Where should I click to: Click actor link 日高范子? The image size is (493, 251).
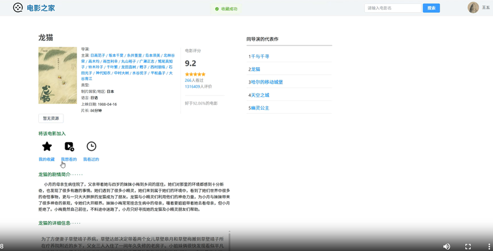[98, 55]
